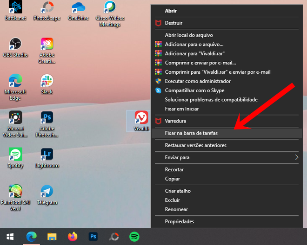Screen dimensions: 307x245
Task: Choose Solucionar problemas de compatibilidade
Action: (227, 100)
